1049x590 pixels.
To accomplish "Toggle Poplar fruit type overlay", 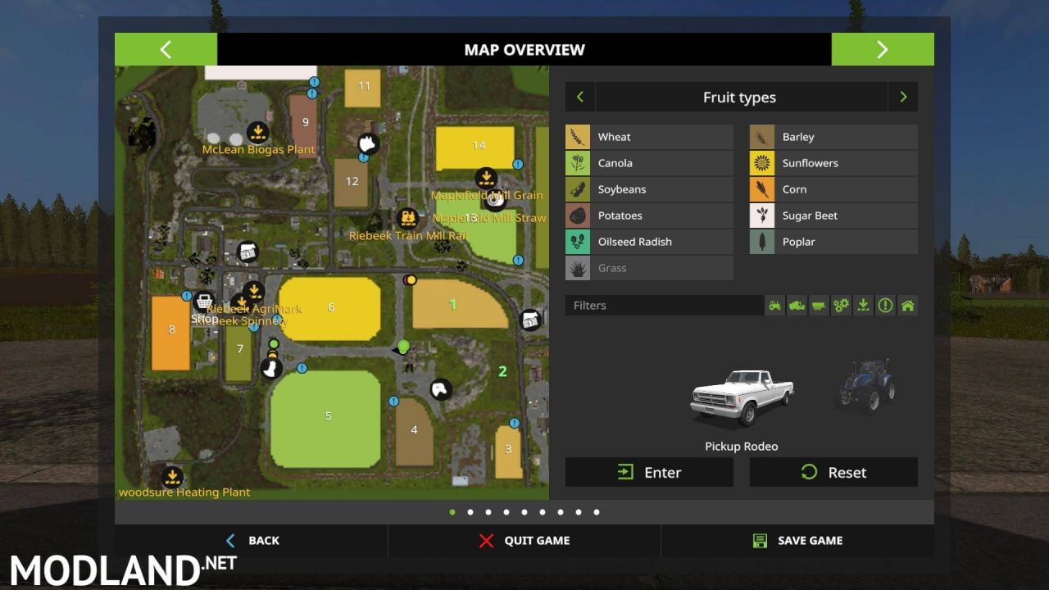I will click(833, 242).
